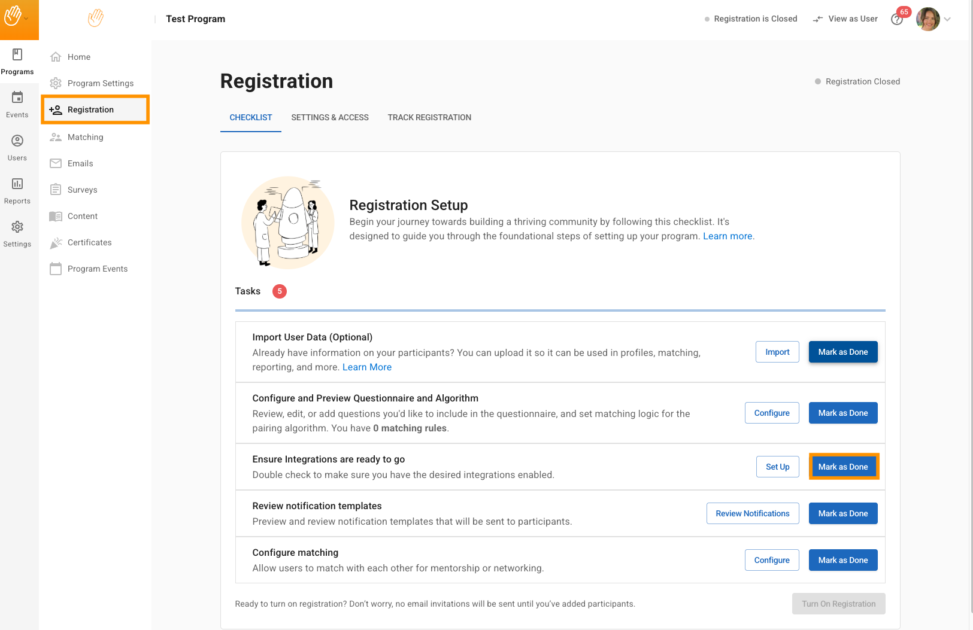Switch to the Track Registration tab
The width and height of the screenshot is (973, 630).
pos(429,117)
